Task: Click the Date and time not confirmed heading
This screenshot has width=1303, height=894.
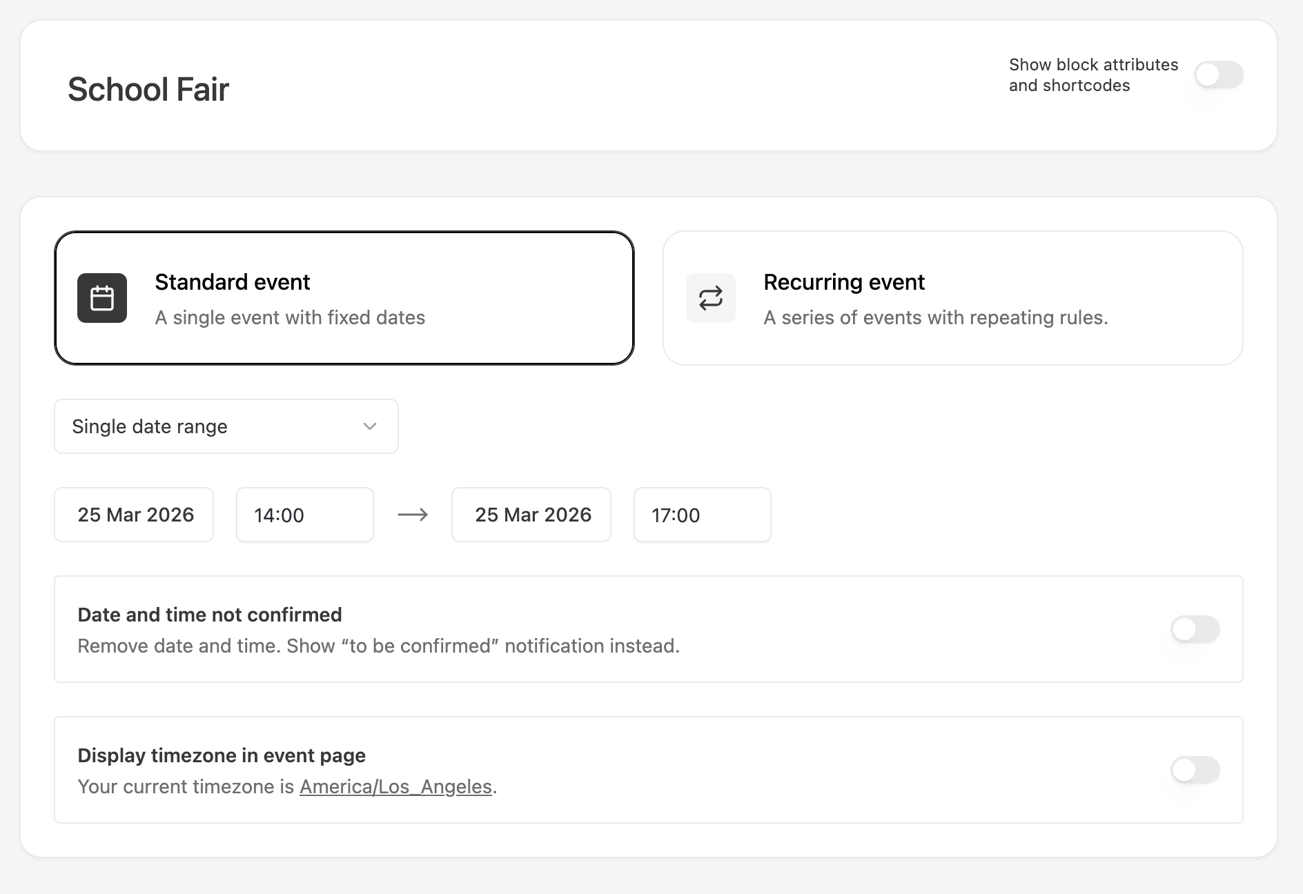Action: pyautogui.click(x=210, y=615)
